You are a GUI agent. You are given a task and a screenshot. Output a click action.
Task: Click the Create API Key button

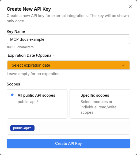click(x=68, y=144)
